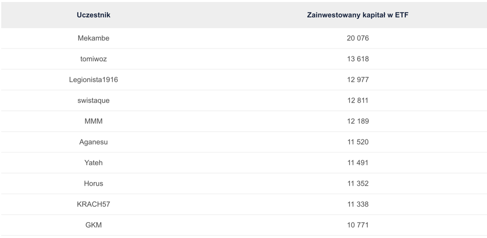Viewport: 487px width, 238px height.
Task: Click the swistaque name cell
Action: [93, 101]
